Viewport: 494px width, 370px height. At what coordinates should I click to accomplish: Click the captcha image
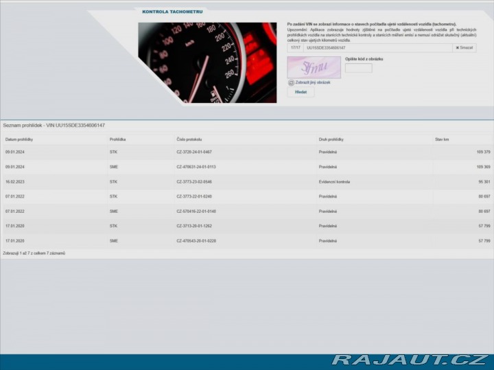click(x=314, y=67)
